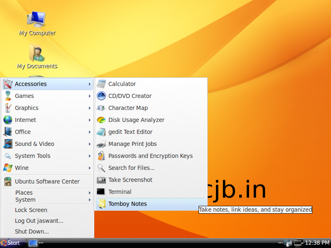Click the Start button on the taskbar

click(x=13, y=243)
